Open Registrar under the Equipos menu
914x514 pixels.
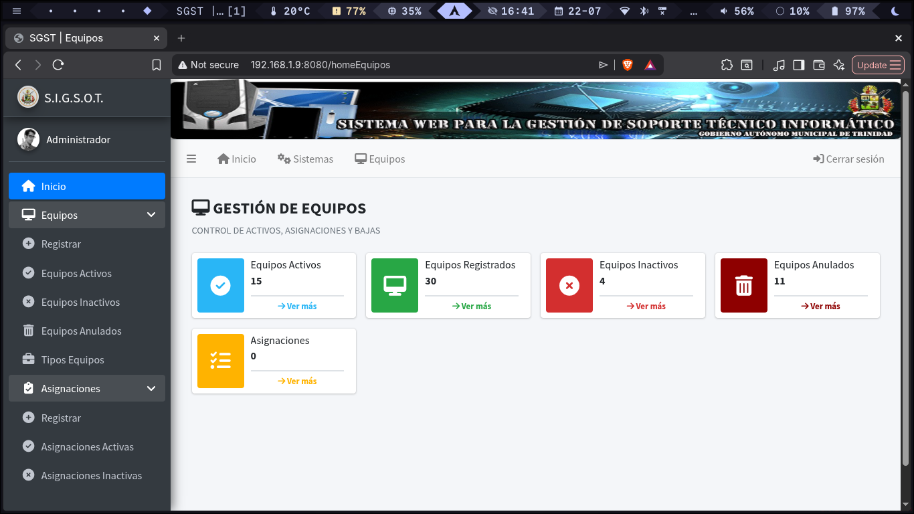coord(87,244)
